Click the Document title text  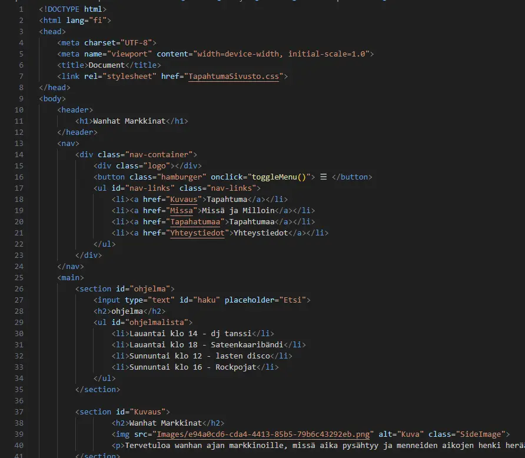point(107,65)
